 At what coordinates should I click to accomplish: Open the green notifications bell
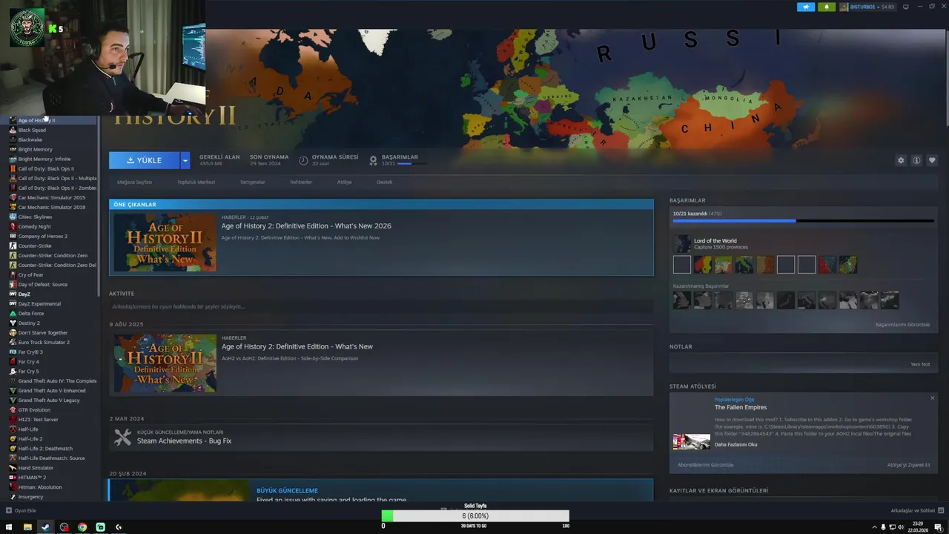click(826, 7)
